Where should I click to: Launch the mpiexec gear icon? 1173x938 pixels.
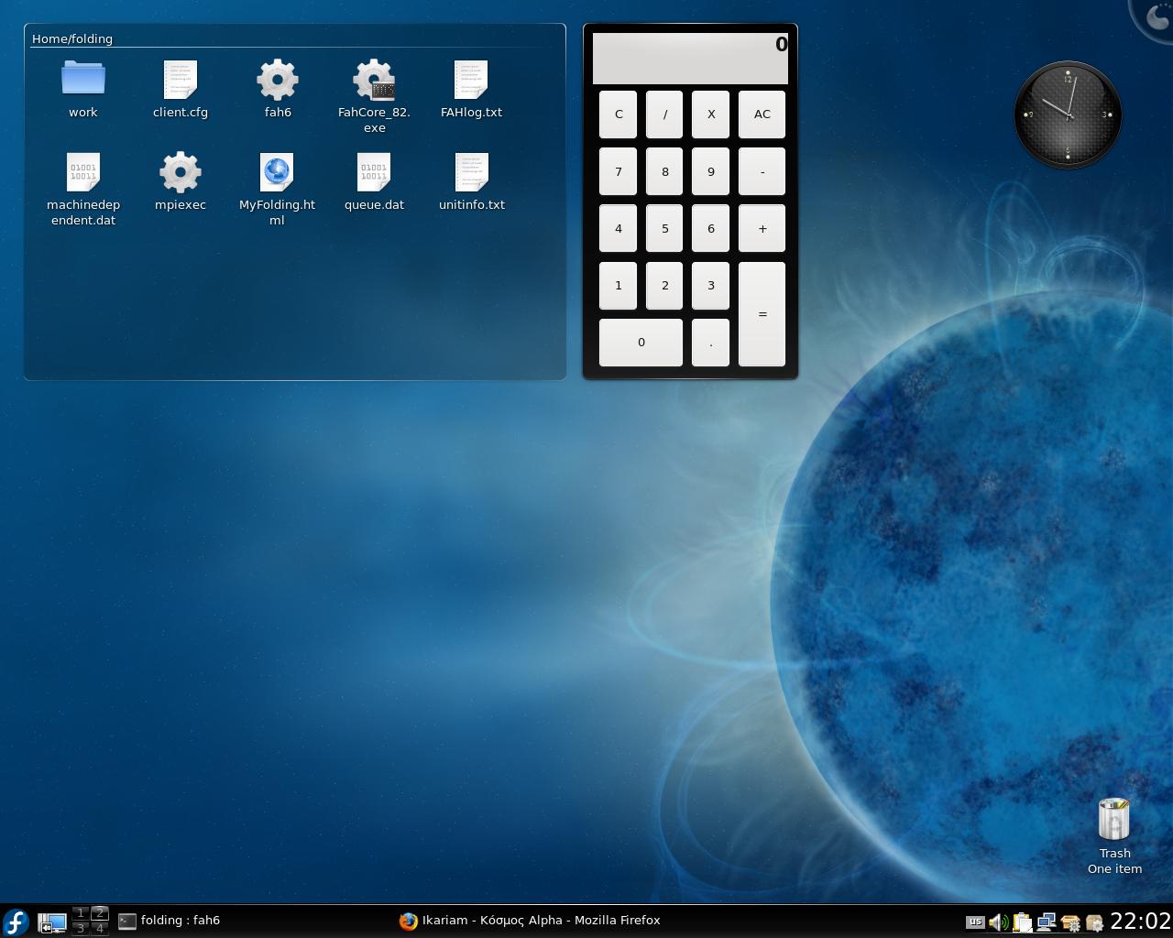click(x=181, y=172)
